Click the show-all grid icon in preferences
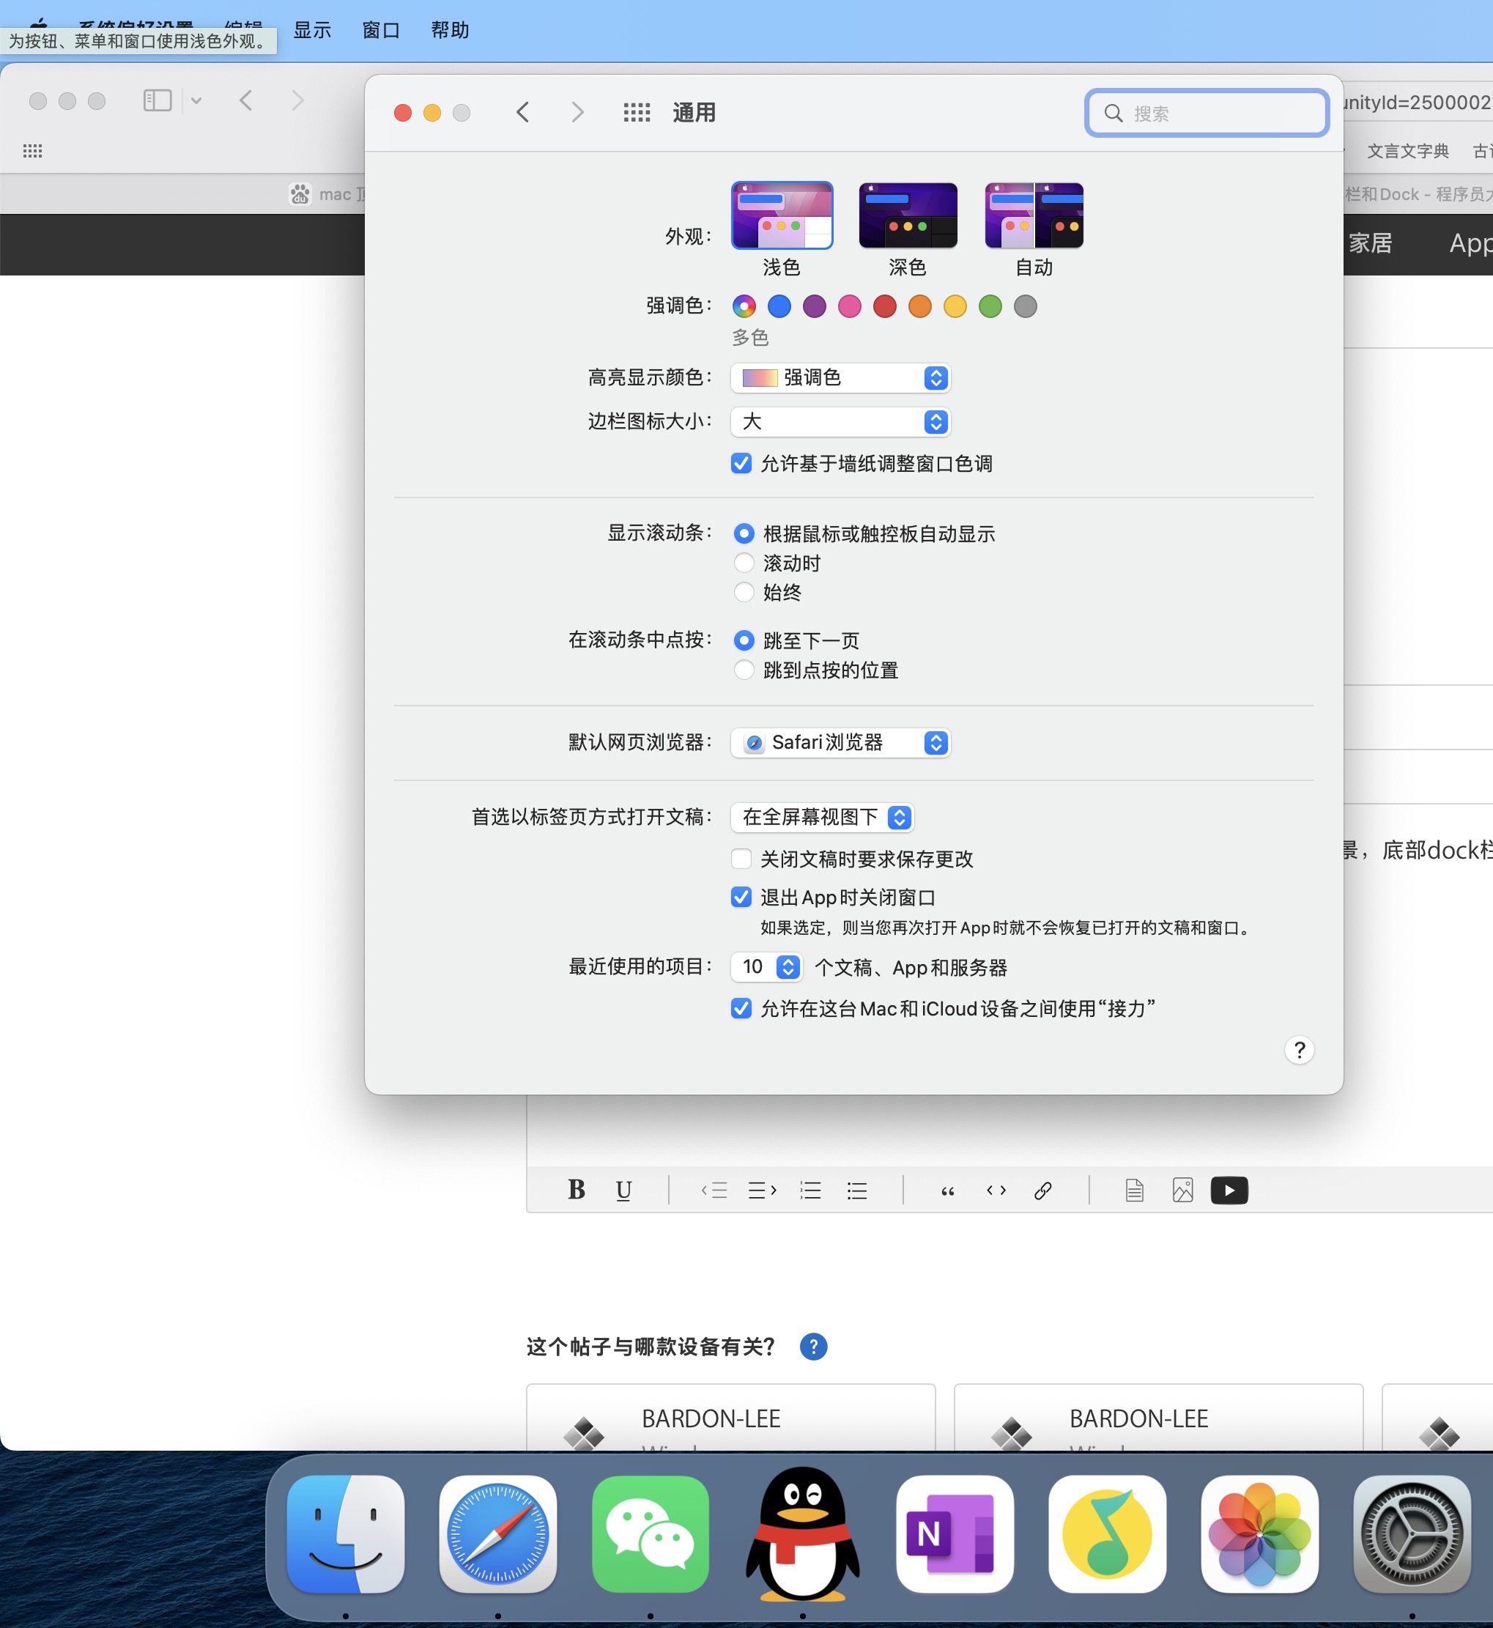This screenshot has width=1493, height=1628. click(x=637, y=112)
